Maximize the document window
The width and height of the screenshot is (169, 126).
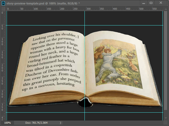(151, 3)
